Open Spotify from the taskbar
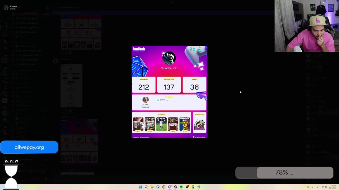The width and height of the screenshot is (339, 190). (x=181, y=187)
